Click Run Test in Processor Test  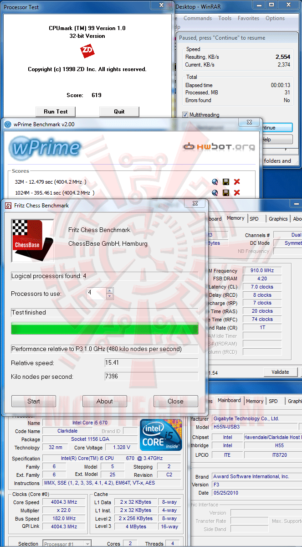pos(56,112)
